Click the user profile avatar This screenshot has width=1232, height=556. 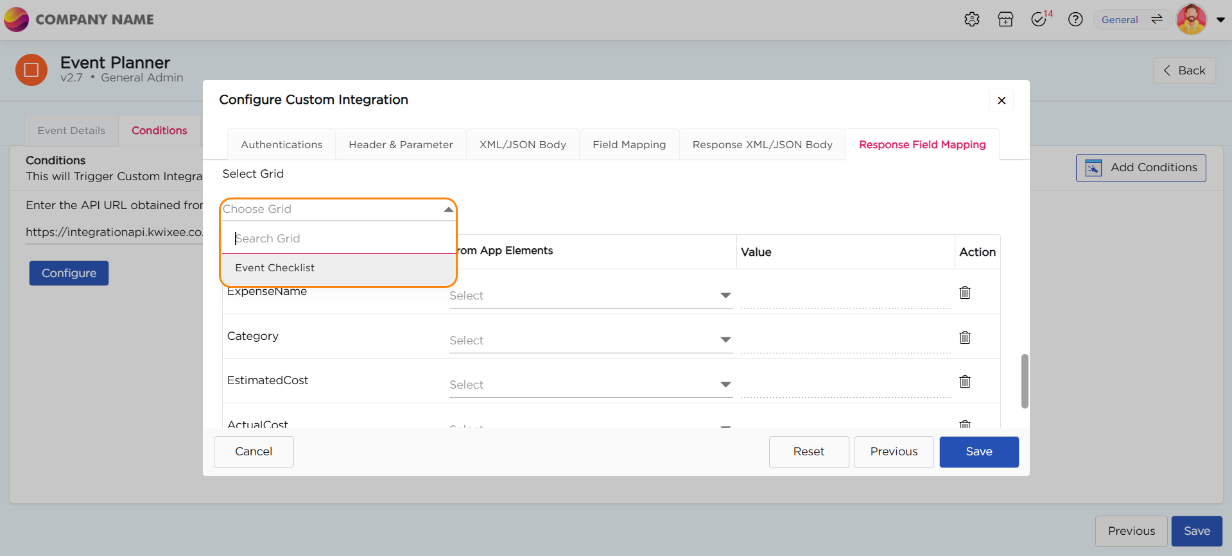(x=1191, y=20)
